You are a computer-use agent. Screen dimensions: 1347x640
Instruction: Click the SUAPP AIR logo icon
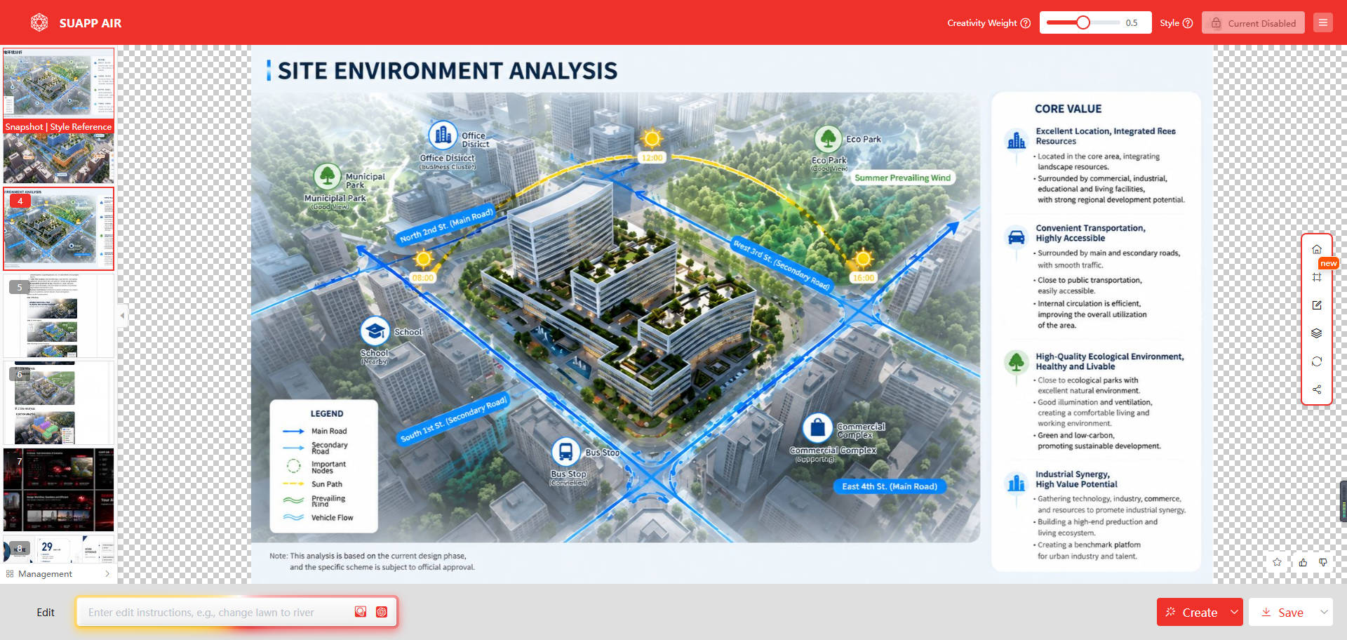click(39, 22)
